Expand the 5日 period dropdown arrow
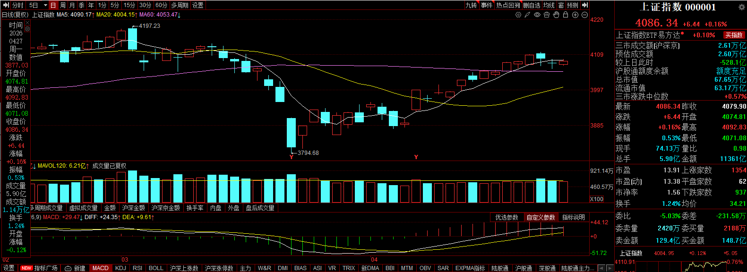The image size is (747, 272). click(x=45, y=5)
